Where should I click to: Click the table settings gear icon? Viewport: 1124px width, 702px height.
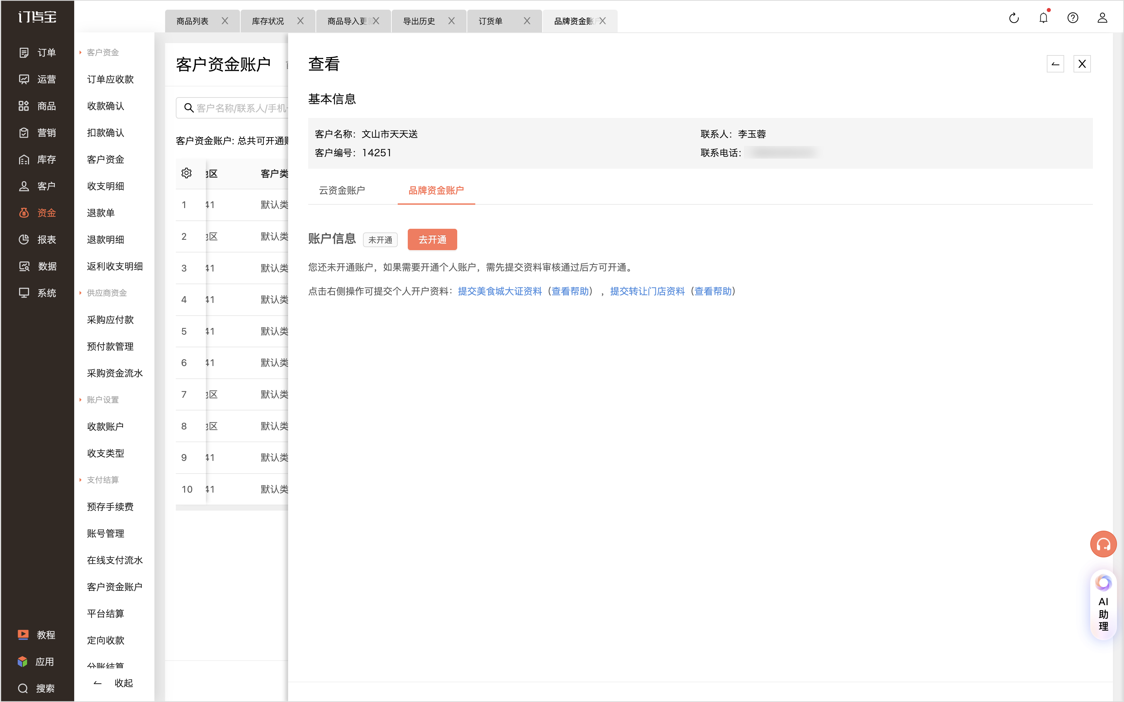pos(186,173)
